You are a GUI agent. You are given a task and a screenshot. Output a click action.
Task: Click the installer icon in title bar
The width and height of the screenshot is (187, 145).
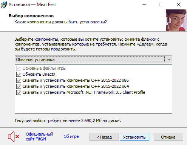pos(4,5)
